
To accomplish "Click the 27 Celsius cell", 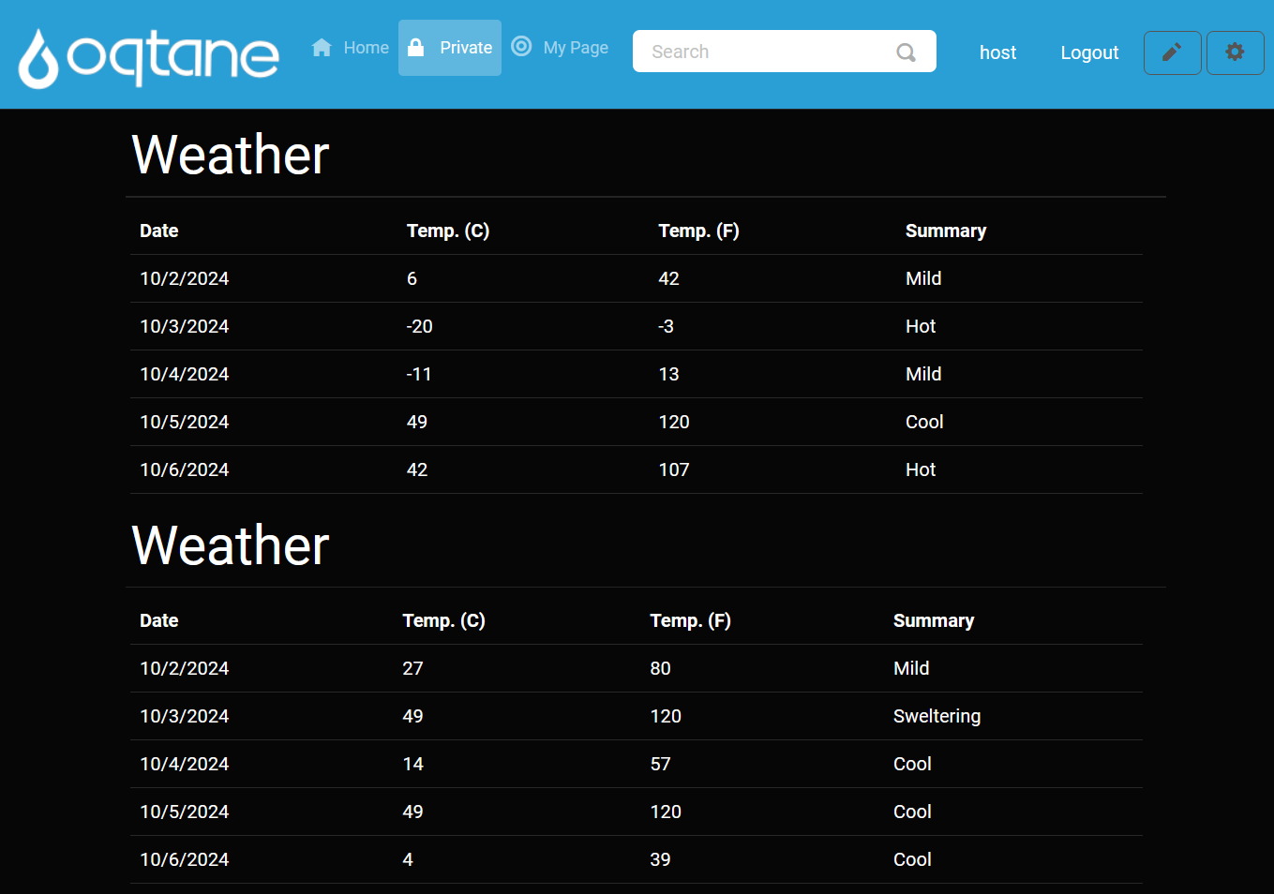I will tap(412, 668).
